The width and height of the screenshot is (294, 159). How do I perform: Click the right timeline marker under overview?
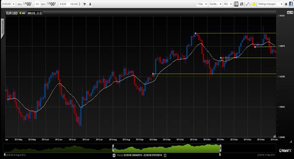coord(220,154)
